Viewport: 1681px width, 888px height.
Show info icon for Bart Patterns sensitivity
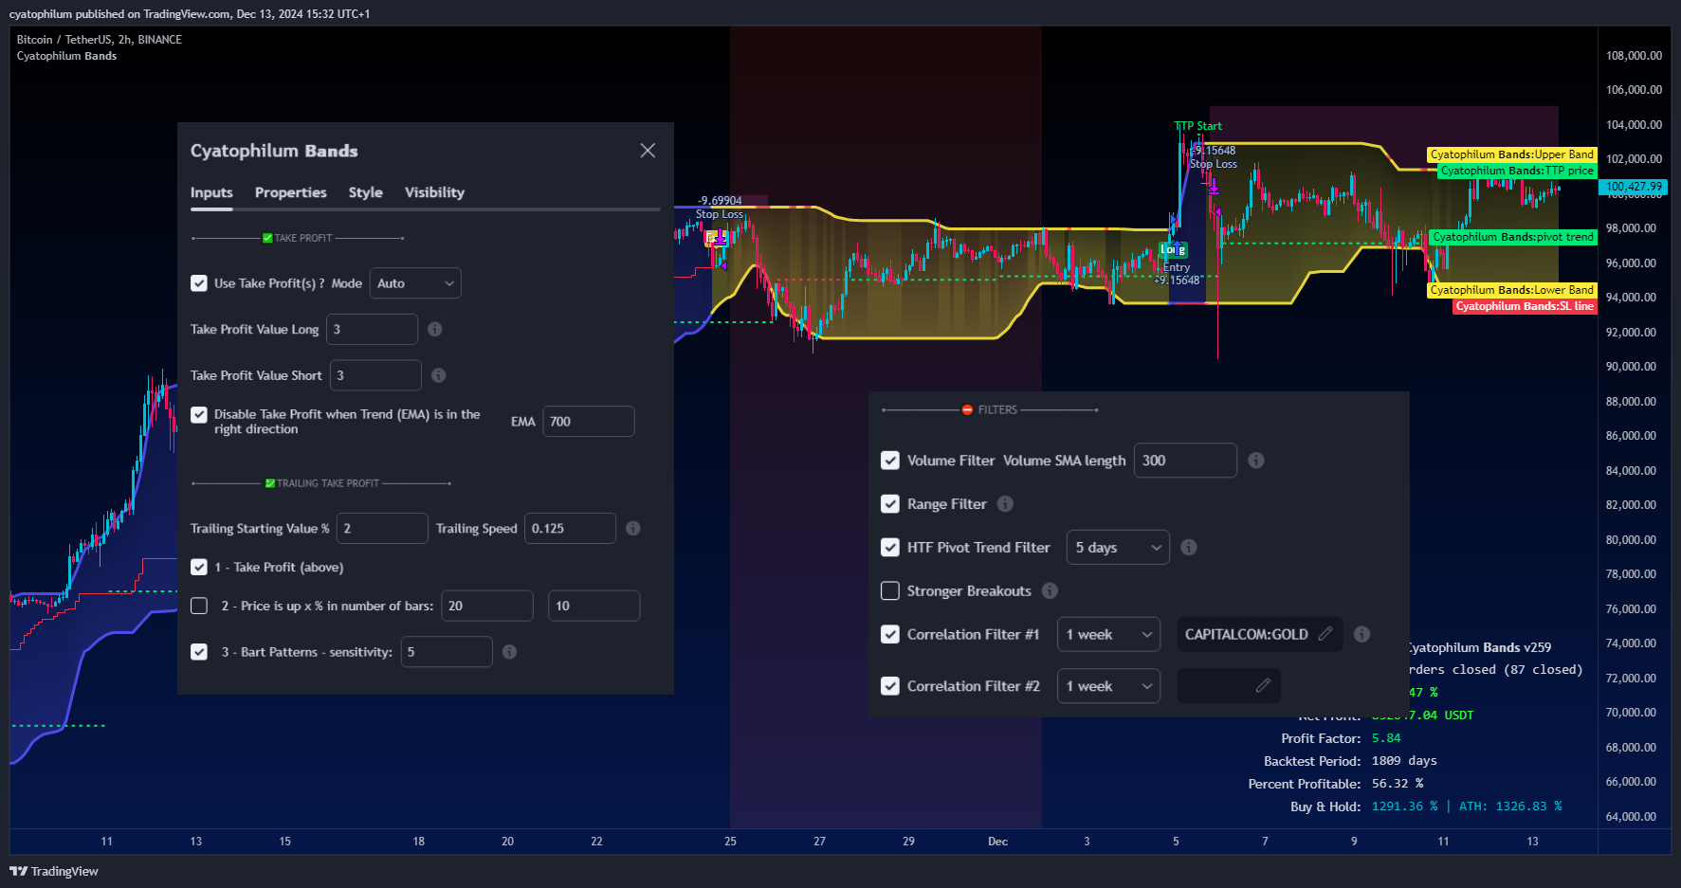point(510,652)
